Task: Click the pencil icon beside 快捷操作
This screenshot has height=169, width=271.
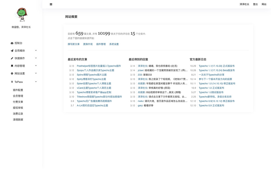Action: point(12,58)
